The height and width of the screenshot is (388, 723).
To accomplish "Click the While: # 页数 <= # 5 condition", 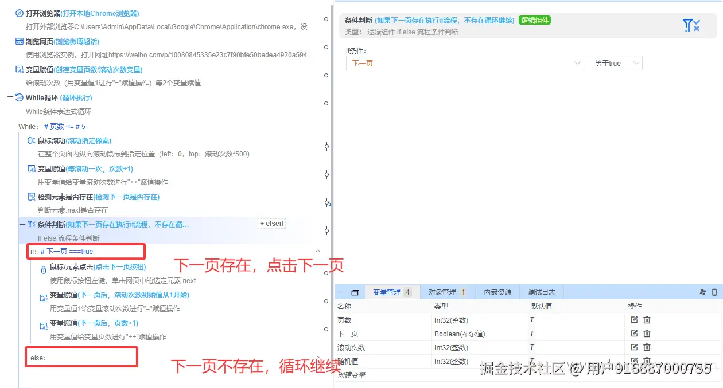I will pos(52,126).
